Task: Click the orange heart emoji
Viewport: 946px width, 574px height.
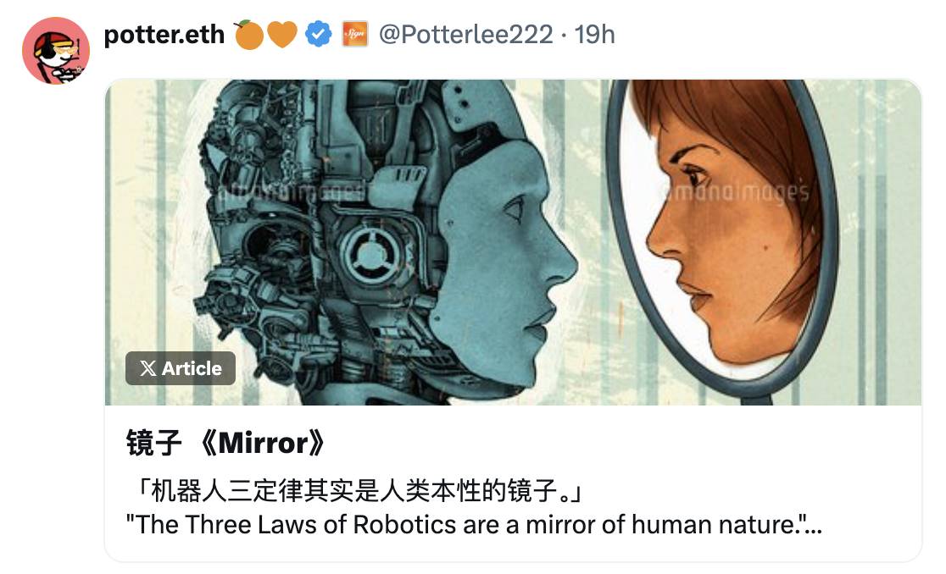Action: click(x=281, y=35)
